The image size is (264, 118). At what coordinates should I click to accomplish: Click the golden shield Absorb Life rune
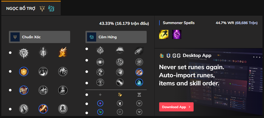tap(24, 71)
